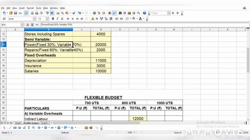Viewport: 250px width, 140px height.
Task: Click the Font Color A icon
Action: click(140, 19)
